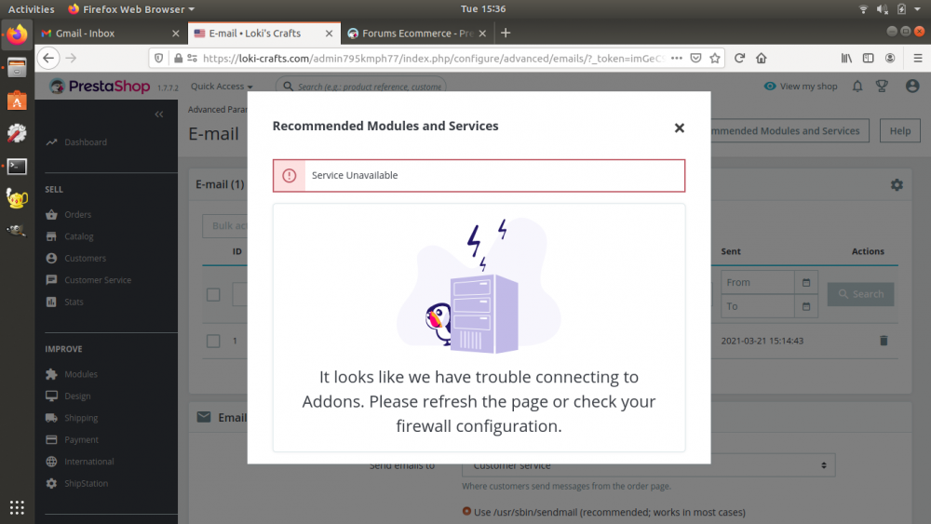This screenshot has width=931, height=524.
Task: Open the employee profile menu
Action: click(x=912, y=87)
